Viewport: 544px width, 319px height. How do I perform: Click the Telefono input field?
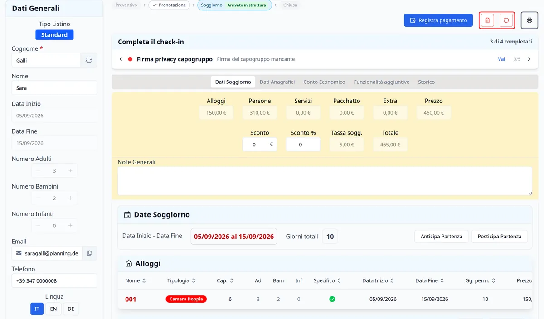pos(54,281)
